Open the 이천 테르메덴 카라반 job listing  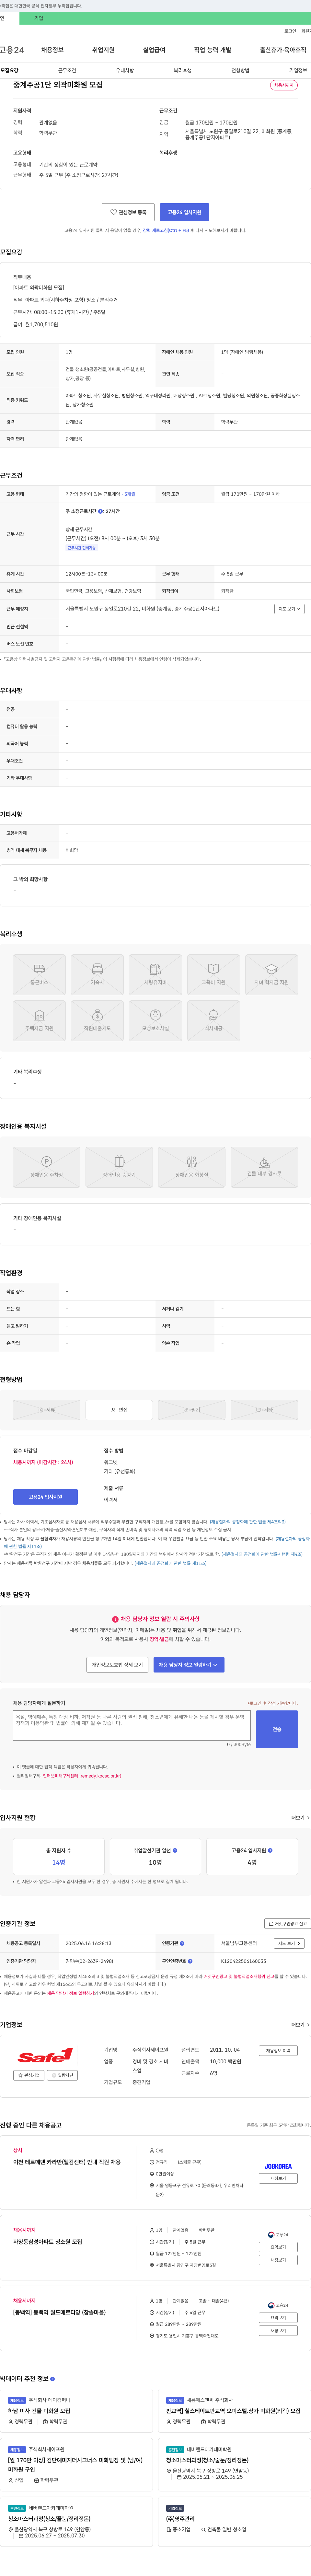coord(67,2162)
